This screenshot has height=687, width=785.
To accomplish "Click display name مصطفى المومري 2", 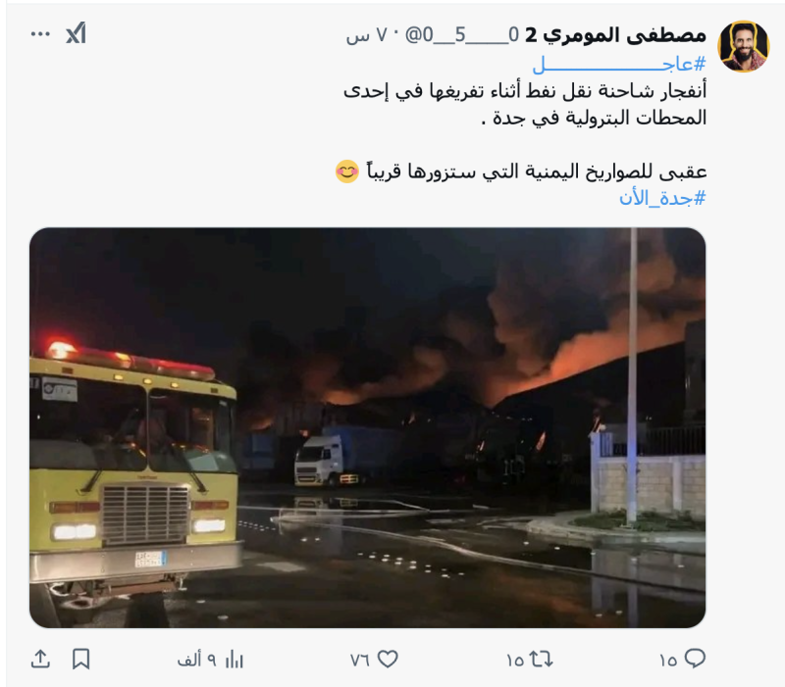I will coord(616,34).
